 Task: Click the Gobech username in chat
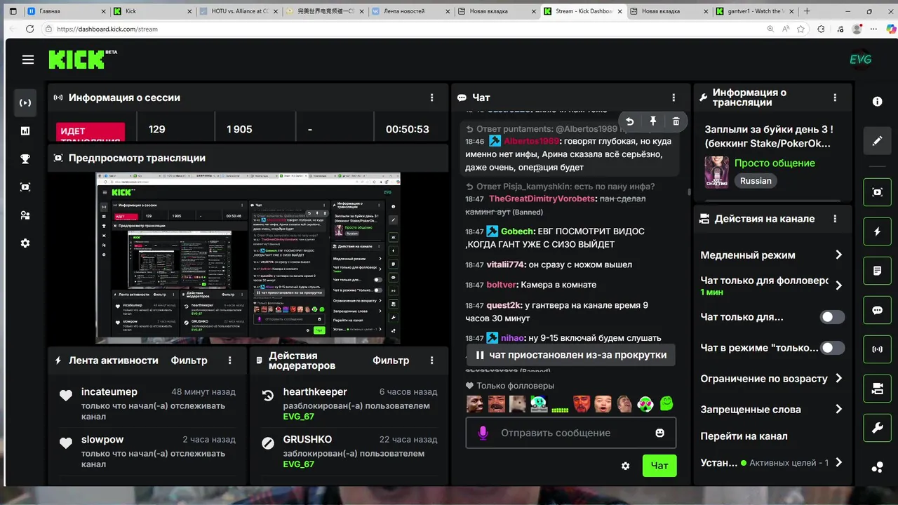pyautogui.click(x=518, y=231)
